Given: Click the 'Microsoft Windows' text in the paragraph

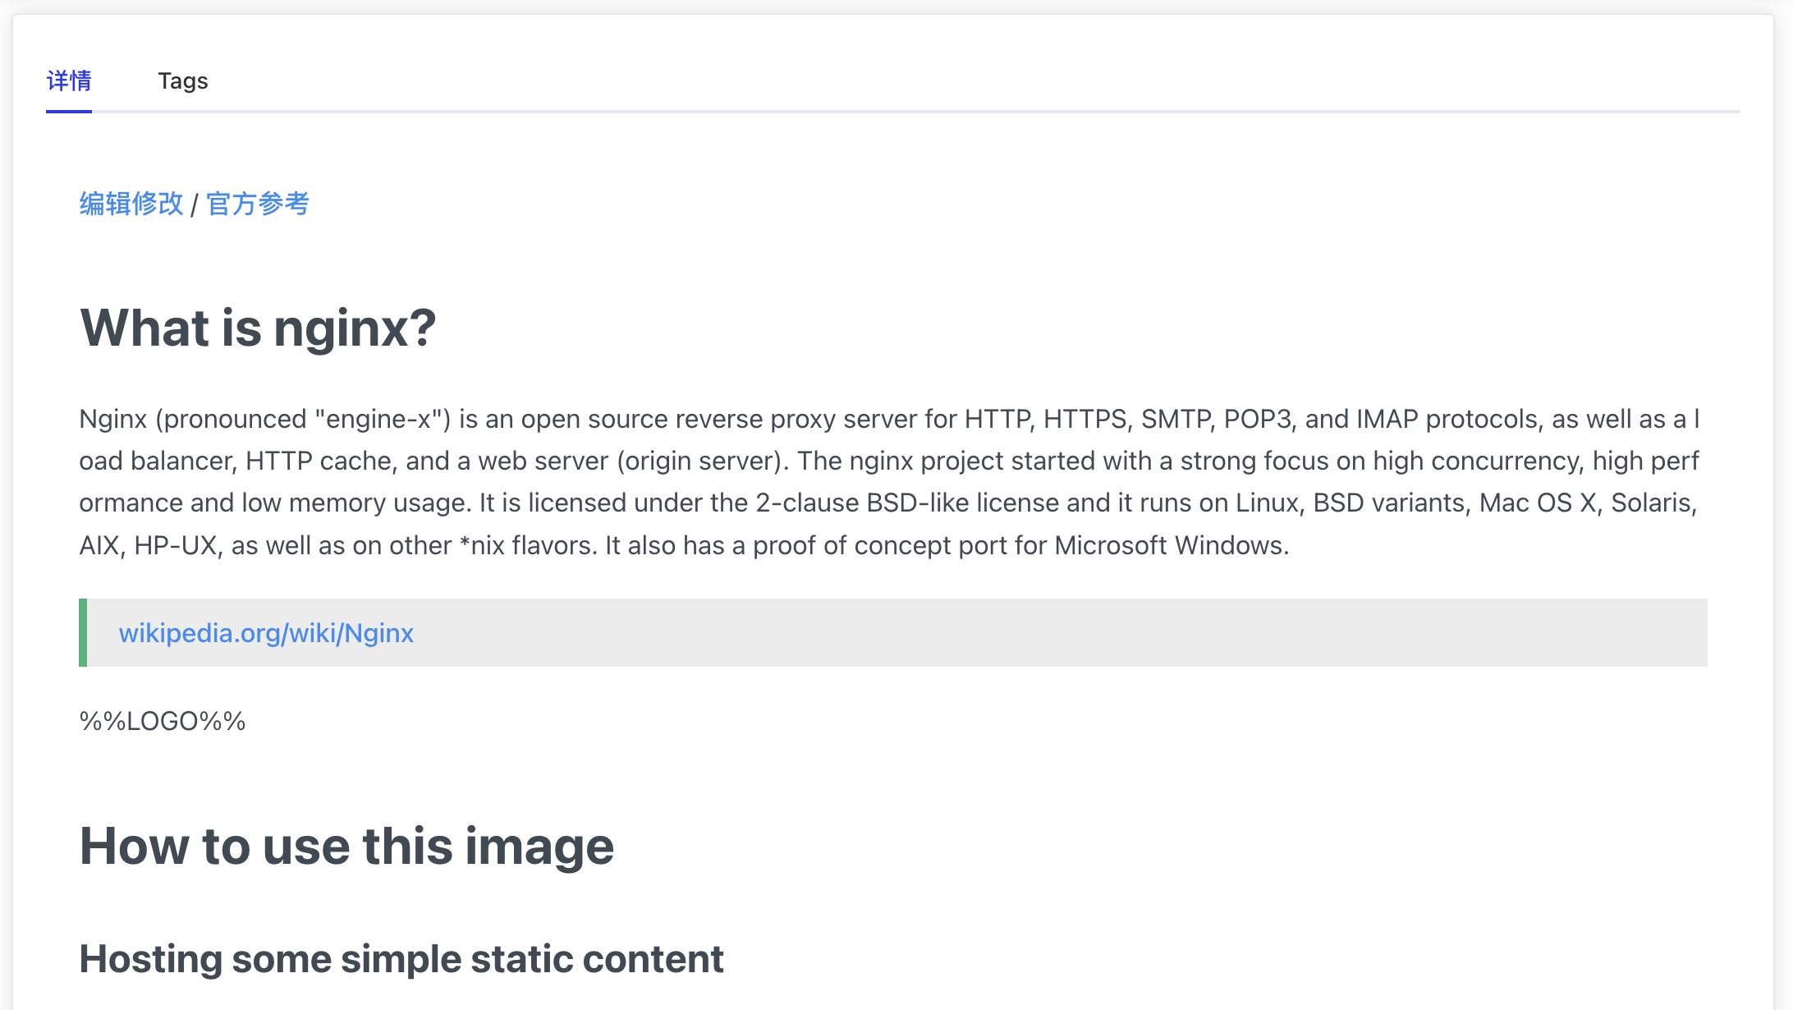Looking at the screenshot, I should (x=1170, y=545).
